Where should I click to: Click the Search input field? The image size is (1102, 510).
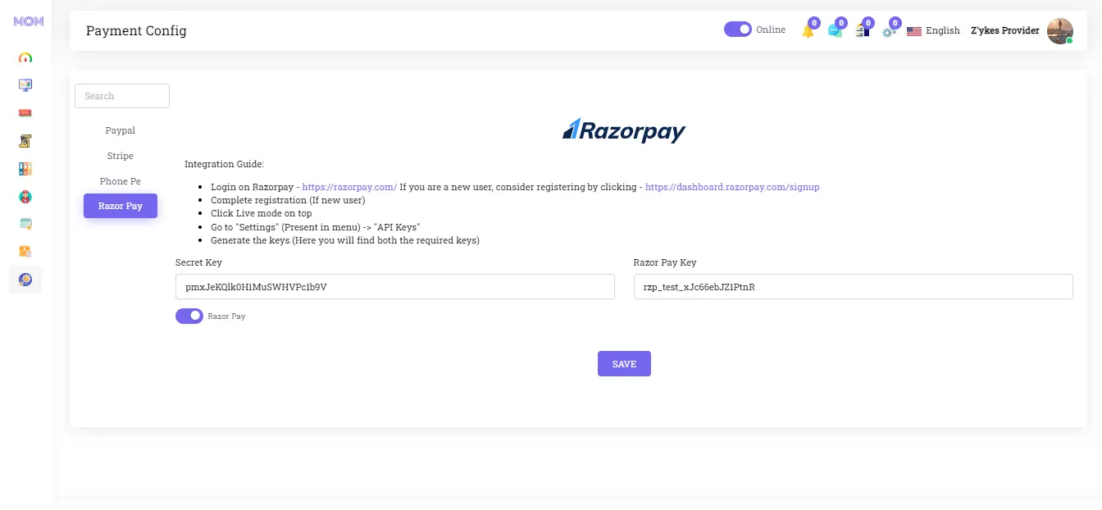pyautogui.click(x=122, y=96)
